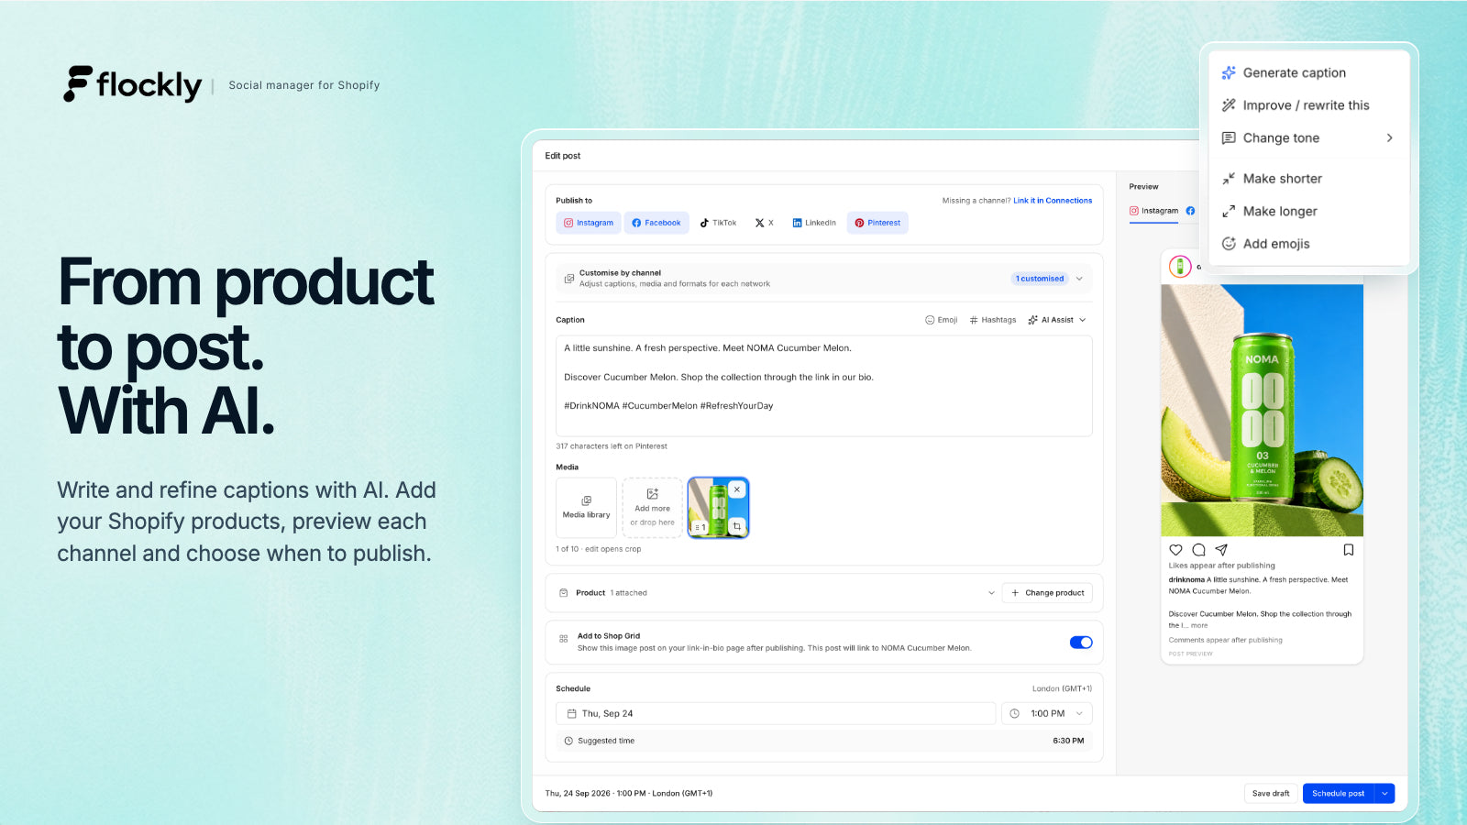Open Link it in Connections link
The image size is (1467, 825).
(1053, 201)
